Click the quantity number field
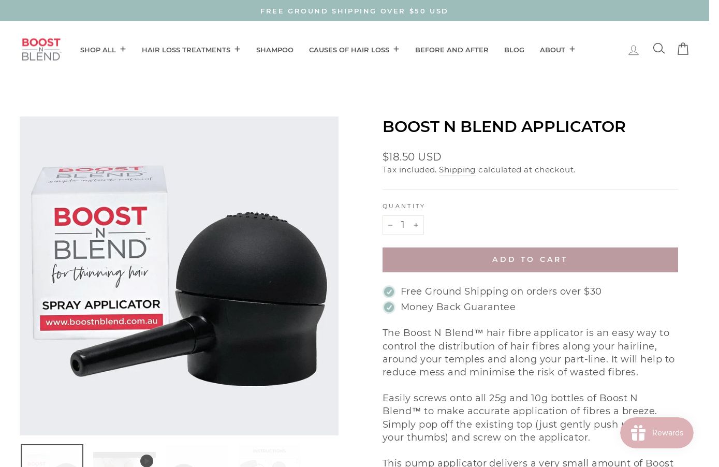 [403, 225]
